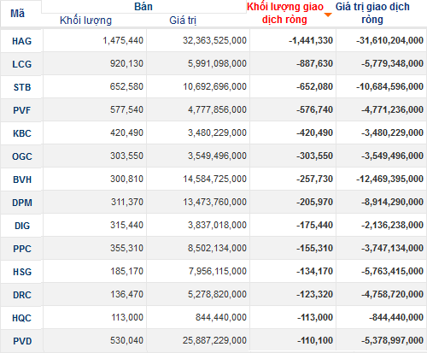Sort by Giá trị giao dịch ròng header
This screenshot has height=353, width=427.
click(x=372, y=13)
